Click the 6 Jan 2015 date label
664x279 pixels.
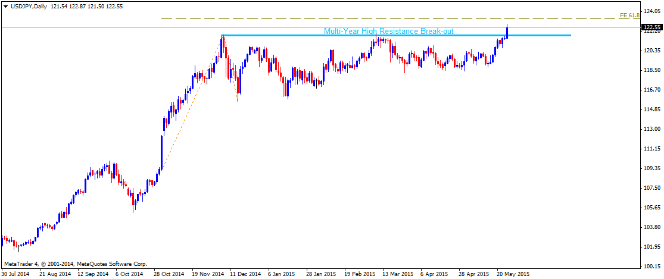(281, 274)
